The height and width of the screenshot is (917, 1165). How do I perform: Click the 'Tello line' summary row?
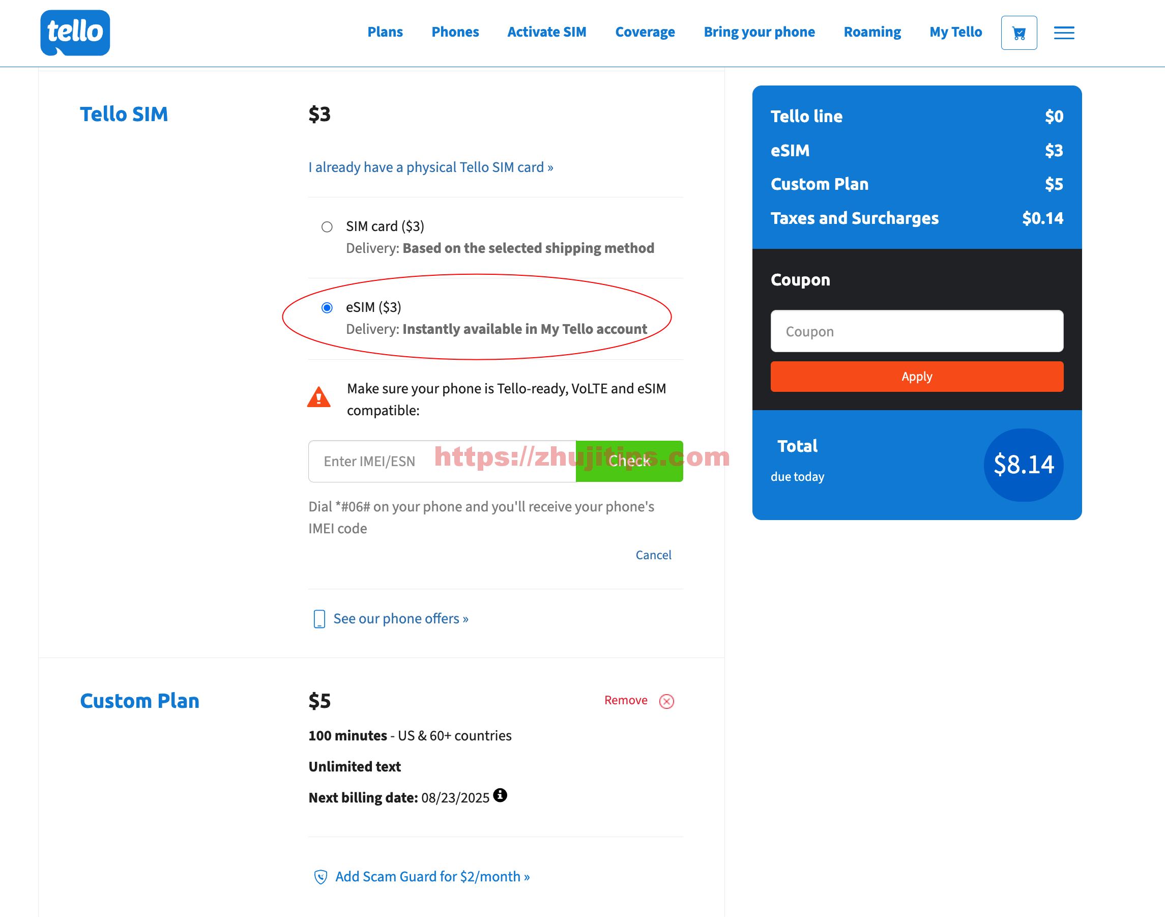pyautogui.click(x=917, y=116)
